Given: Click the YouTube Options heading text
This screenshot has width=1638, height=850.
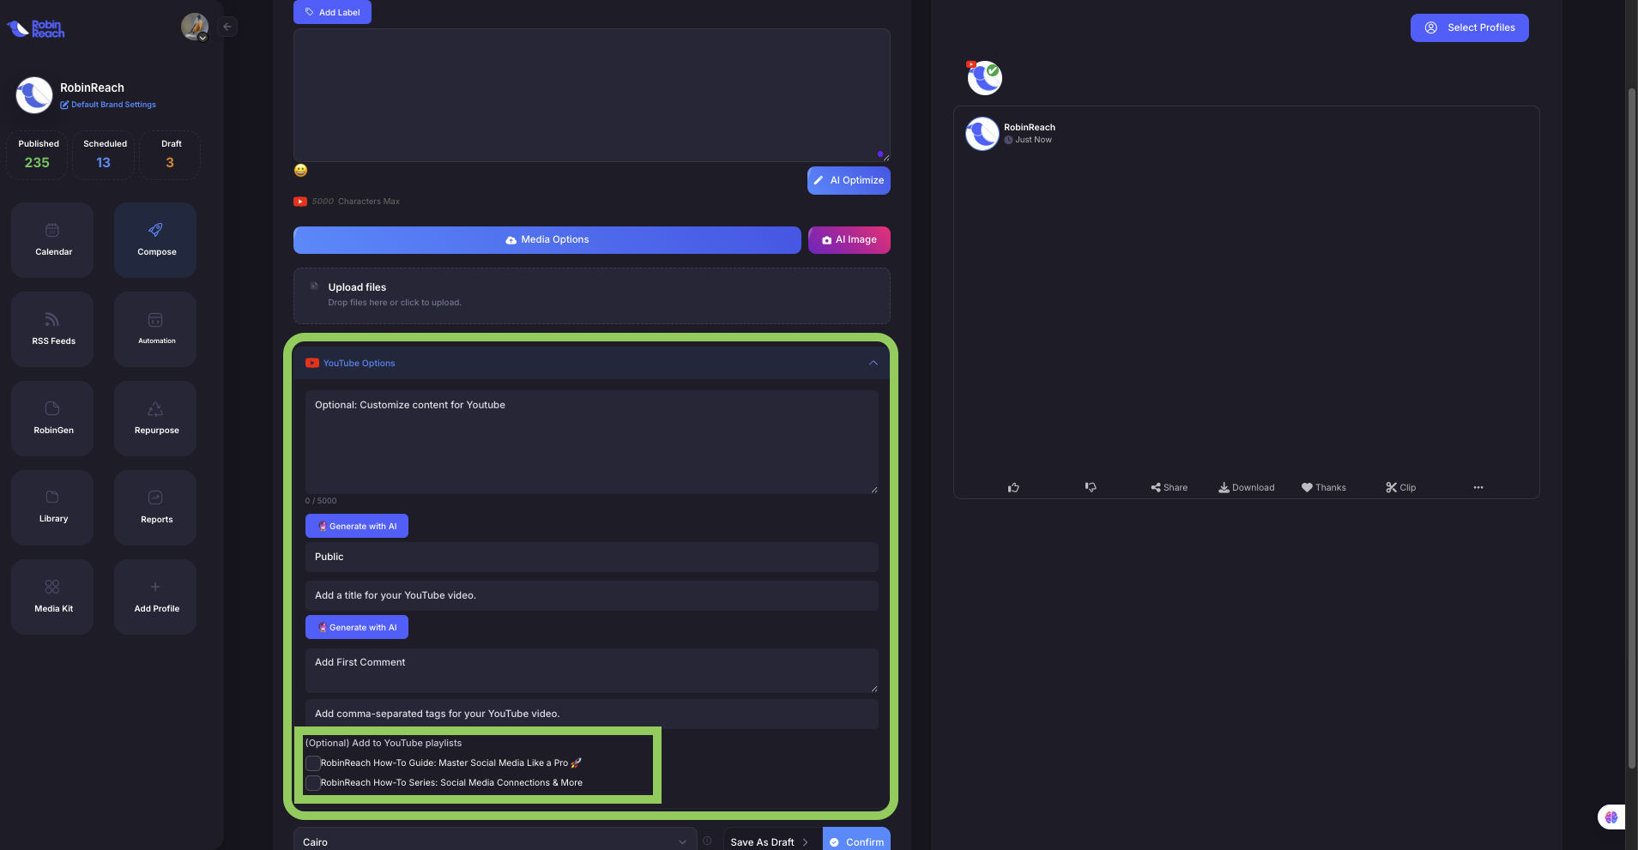Looking at the screenshot, I should (x=359, y=363).
